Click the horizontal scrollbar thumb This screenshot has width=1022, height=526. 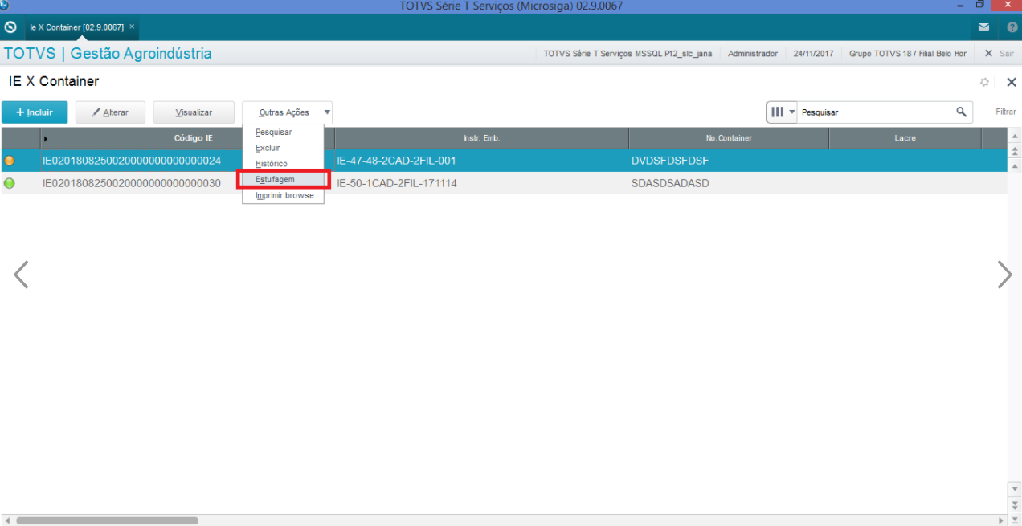107,520
